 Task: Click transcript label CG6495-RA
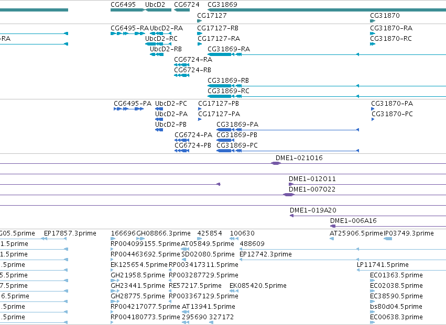coord(129,28)
